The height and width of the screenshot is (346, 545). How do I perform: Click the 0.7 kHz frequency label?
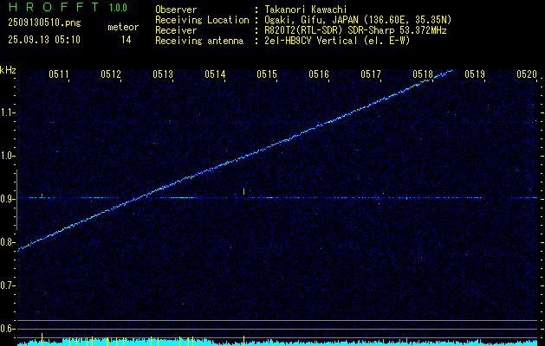pos(6,286)
